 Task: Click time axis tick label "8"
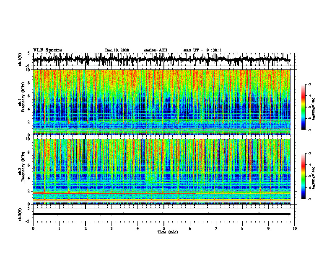pyautogui.click(x=242, y=228)
